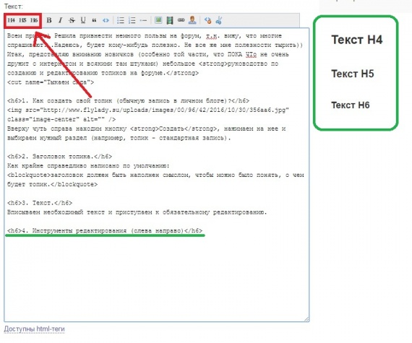Insert a list item
412x343 pixels.
coord(143,20)
